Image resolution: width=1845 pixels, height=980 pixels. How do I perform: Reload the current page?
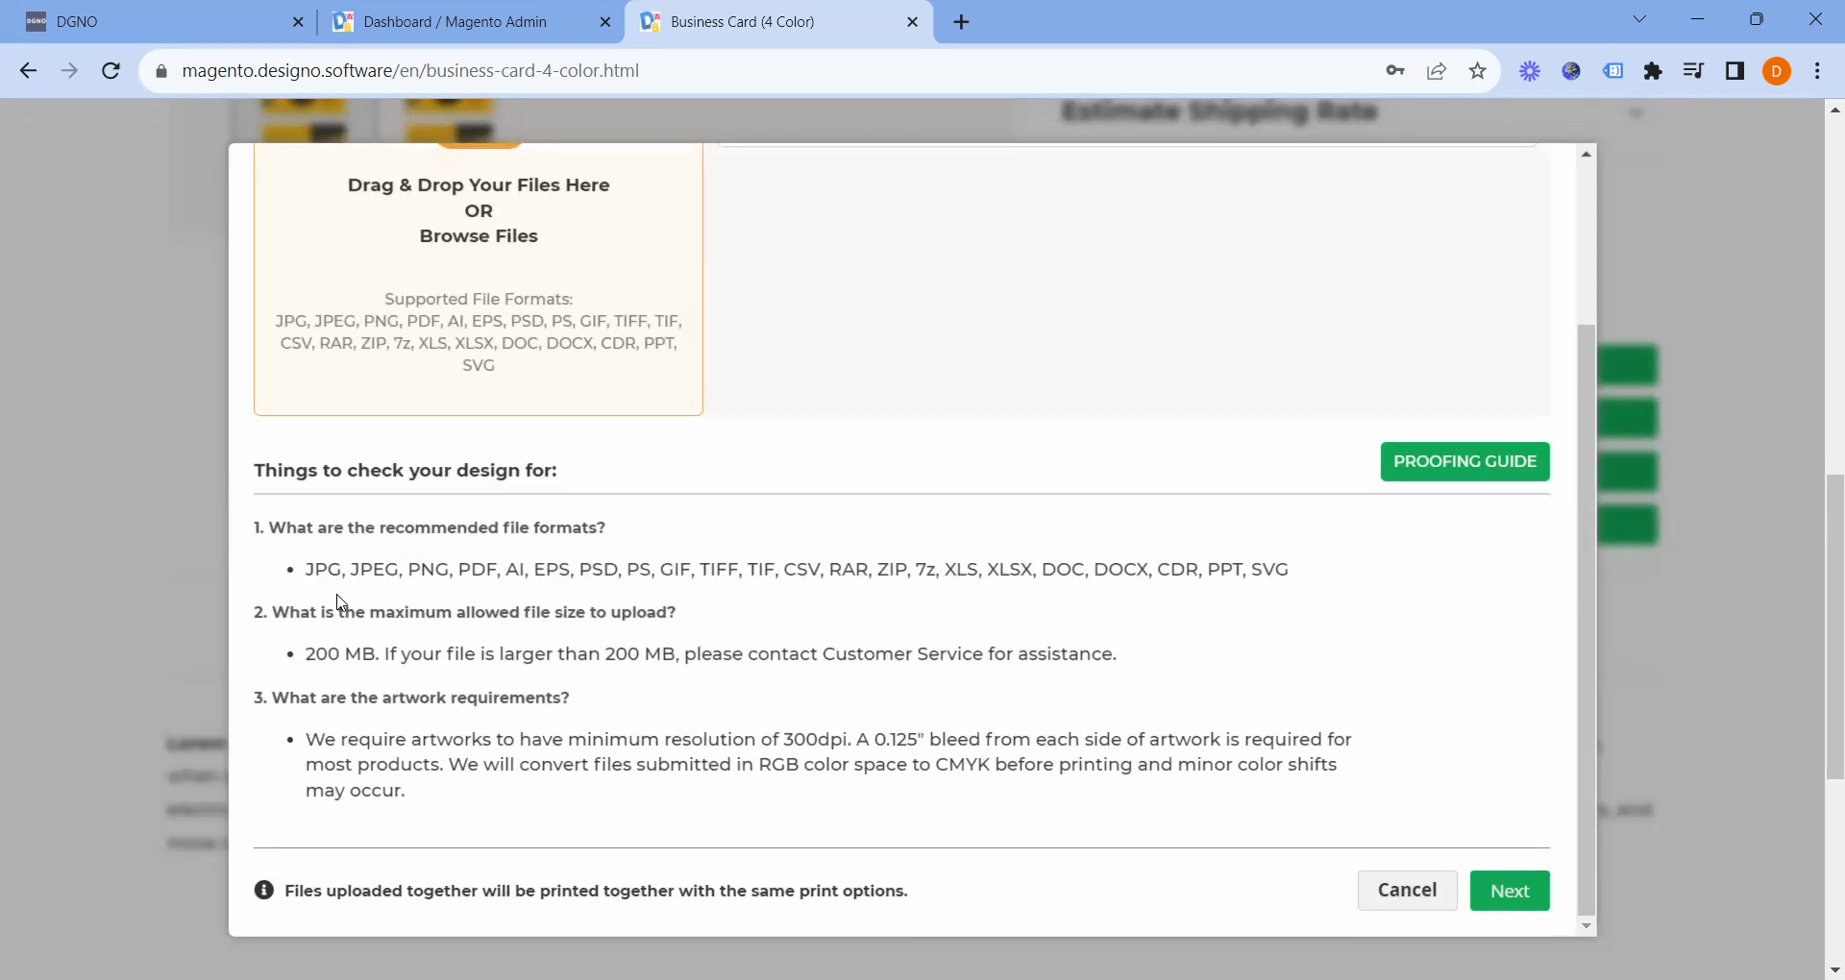111,71
